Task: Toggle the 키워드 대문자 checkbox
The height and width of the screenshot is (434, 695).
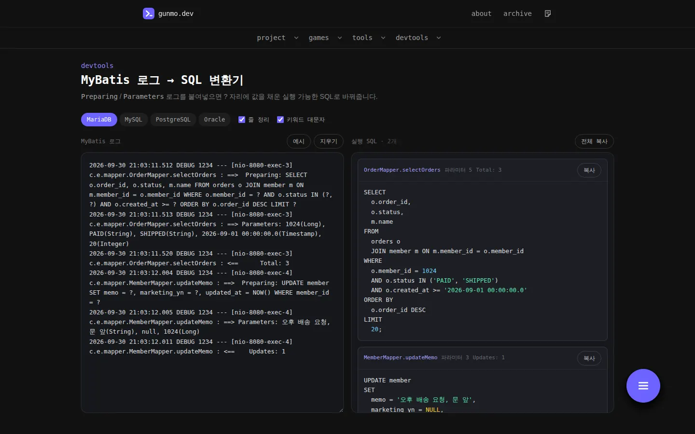Action: pyautogui.click(x=280, y=120)
